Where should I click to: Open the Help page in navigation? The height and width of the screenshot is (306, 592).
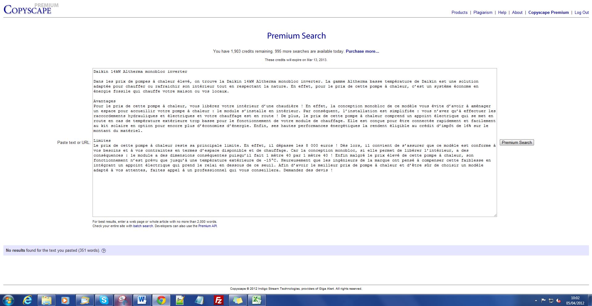coord(502,13)
